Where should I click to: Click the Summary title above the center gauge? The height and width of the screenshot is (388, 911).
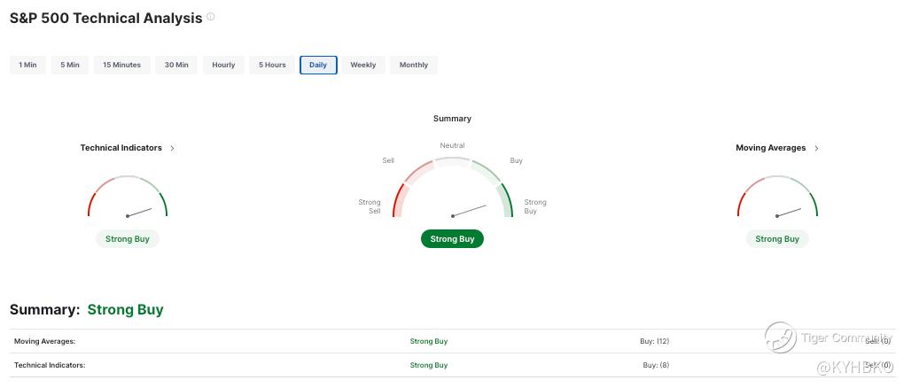point(452,119)
